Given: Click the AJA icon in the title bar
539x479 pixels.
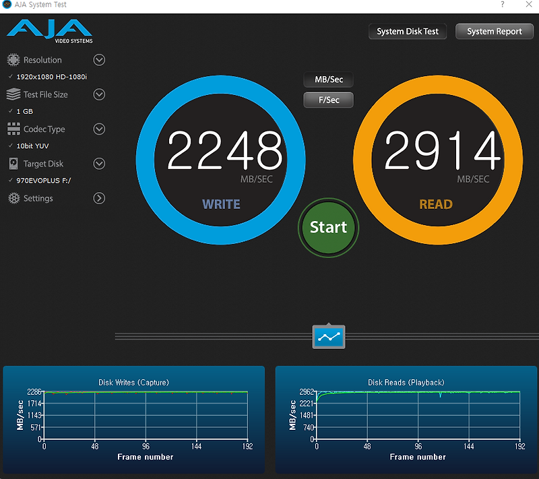Looking at the screenshot, I should pos(5,5).
